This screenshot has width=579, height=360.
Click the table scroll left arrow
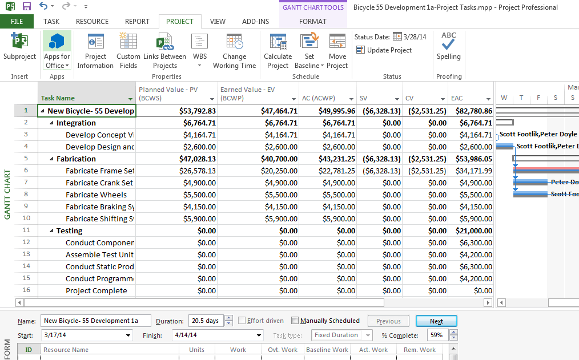point(19,302)
